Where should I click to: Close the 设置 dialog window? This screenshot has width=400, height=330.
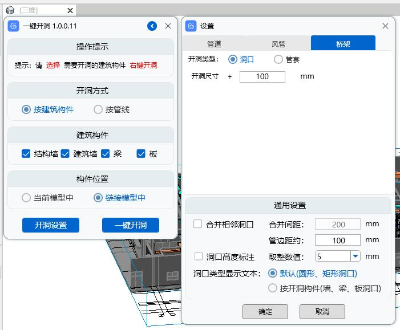(x=385, y=26)
